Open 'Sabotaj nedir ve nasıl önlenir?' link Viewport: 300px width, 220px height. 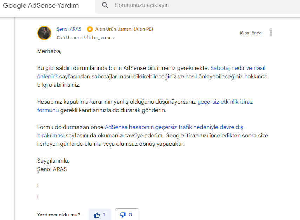[238, 68]
